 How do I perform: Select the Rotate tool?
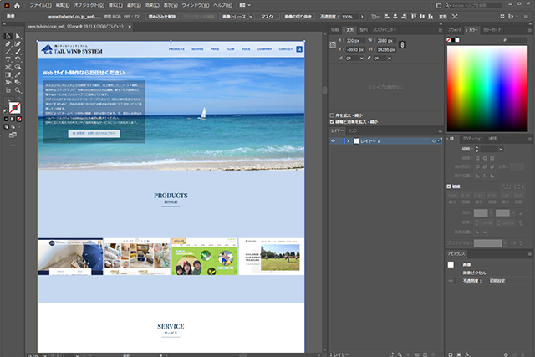[x=18, y=59]
